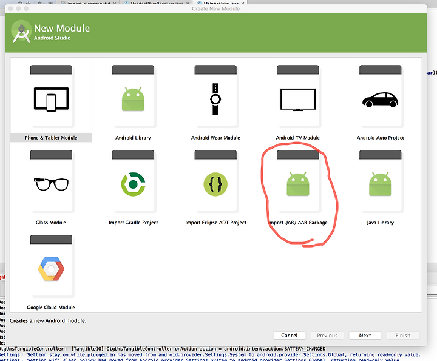Click the Previous button

(327, 336)
